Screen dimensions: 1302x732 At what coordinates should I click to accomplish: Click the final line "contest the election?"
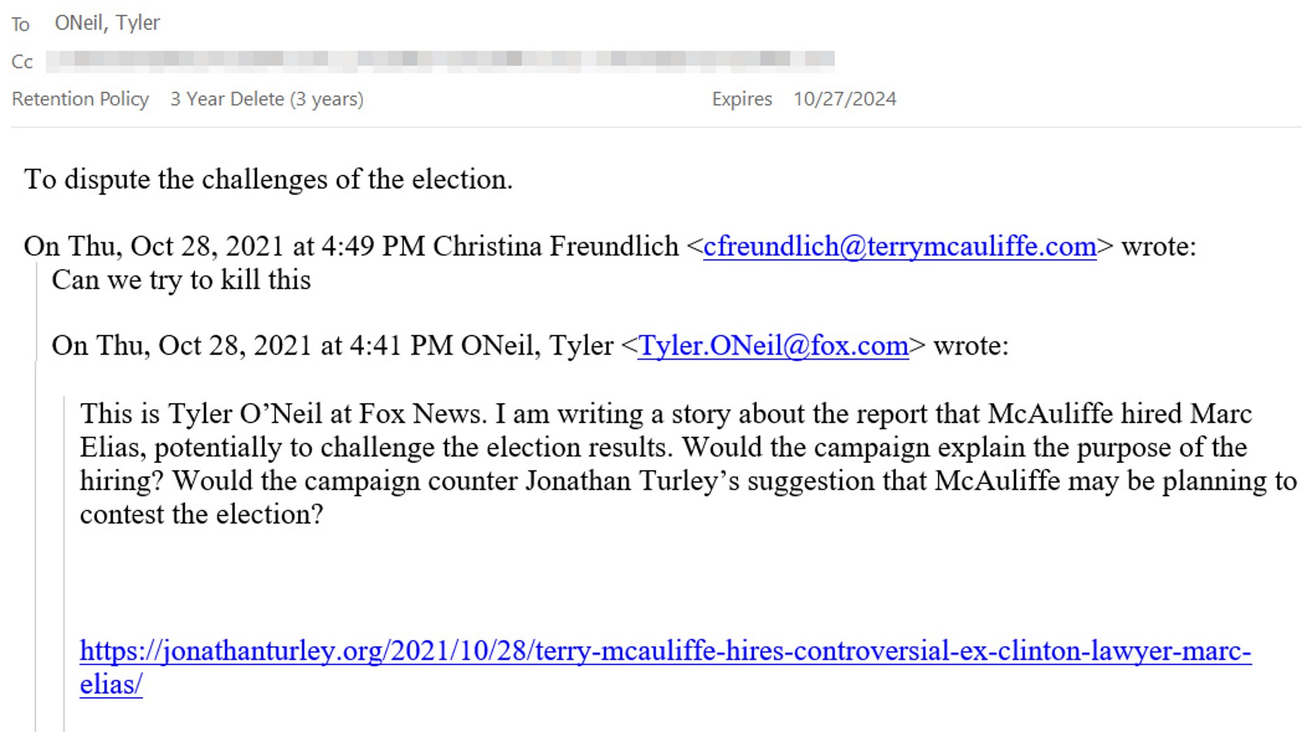pos(201,515)
